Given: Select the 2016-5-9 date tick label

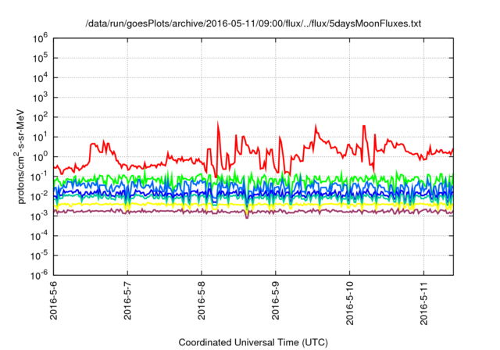Looking at the screenshot, I should point(276,300).
